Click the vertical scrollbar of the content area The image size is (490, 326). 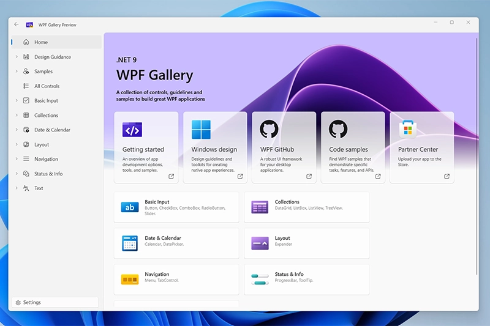(x=477, y=156)
